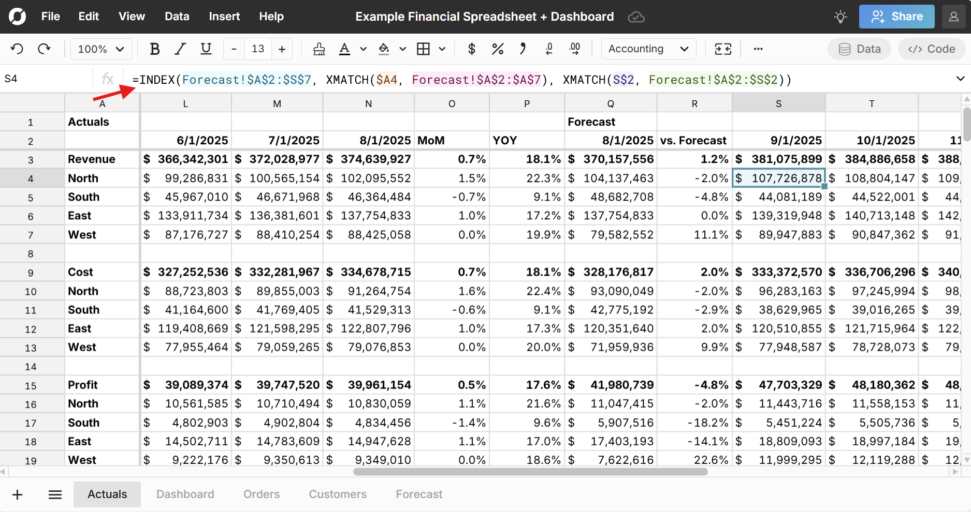The height and width of the screenshot is (512, 971).
Task: Expand the formula bar with its chevron
Action: [x=961, y=79]
